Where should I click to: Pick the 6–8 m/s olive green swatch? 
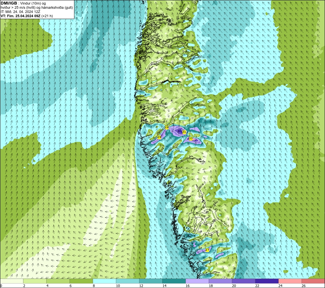click(81, 281)
